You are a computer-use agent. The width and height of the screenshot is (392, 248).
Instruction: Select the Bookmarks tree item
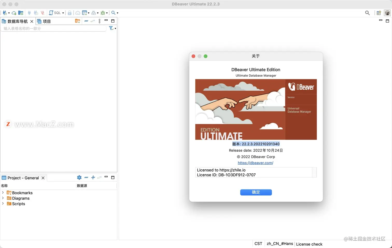22,193
